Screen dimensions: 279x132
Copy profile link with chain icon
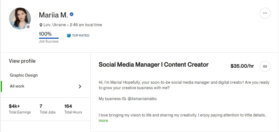pyautogui.click(x=265, y=66)
